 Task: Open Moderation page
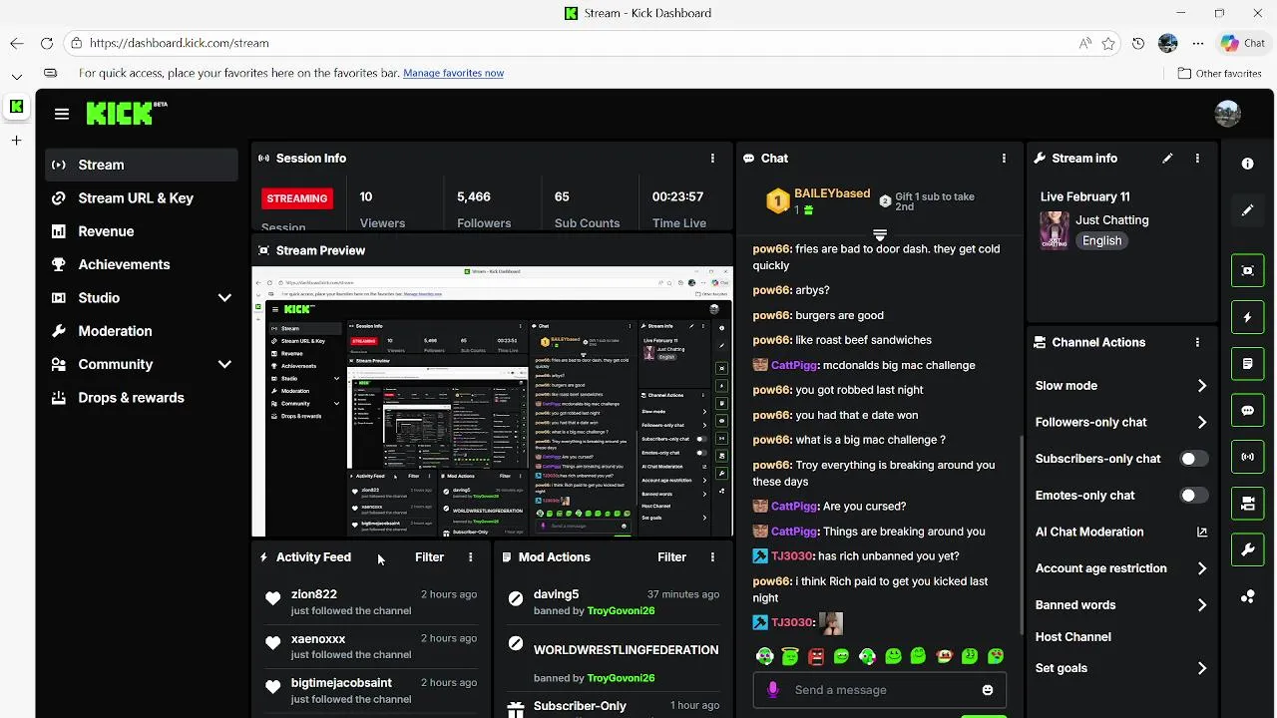pyautogui.click(x=142, y=331)
